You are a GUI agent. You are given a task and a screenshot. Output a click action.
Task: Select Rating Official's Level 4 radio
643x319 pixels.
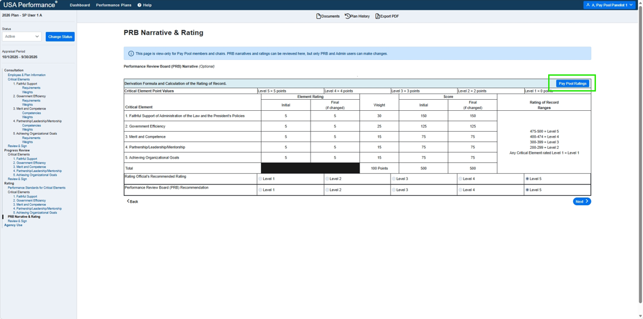(x=461, y=179)
